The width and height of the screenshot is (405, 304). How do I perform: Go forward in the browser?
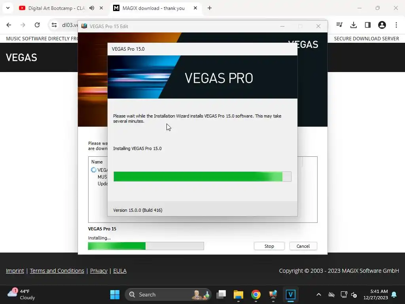pyautogui.click(x=23, y=25)
